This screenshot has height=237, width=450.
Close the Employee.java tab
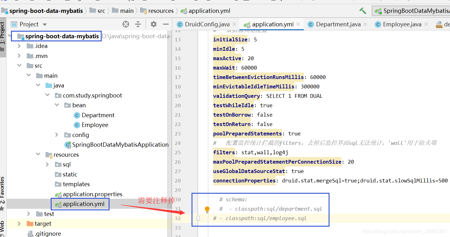point(426,24)
